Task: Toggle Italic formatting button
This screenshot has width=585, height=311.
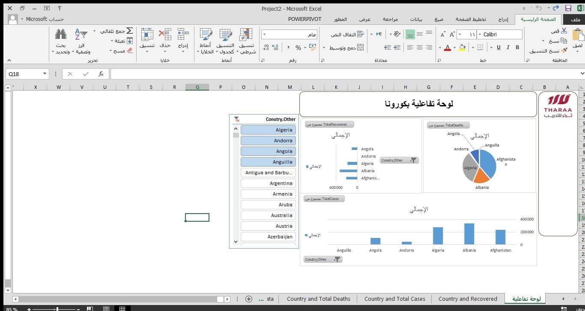Action: (x=508, y=47)
